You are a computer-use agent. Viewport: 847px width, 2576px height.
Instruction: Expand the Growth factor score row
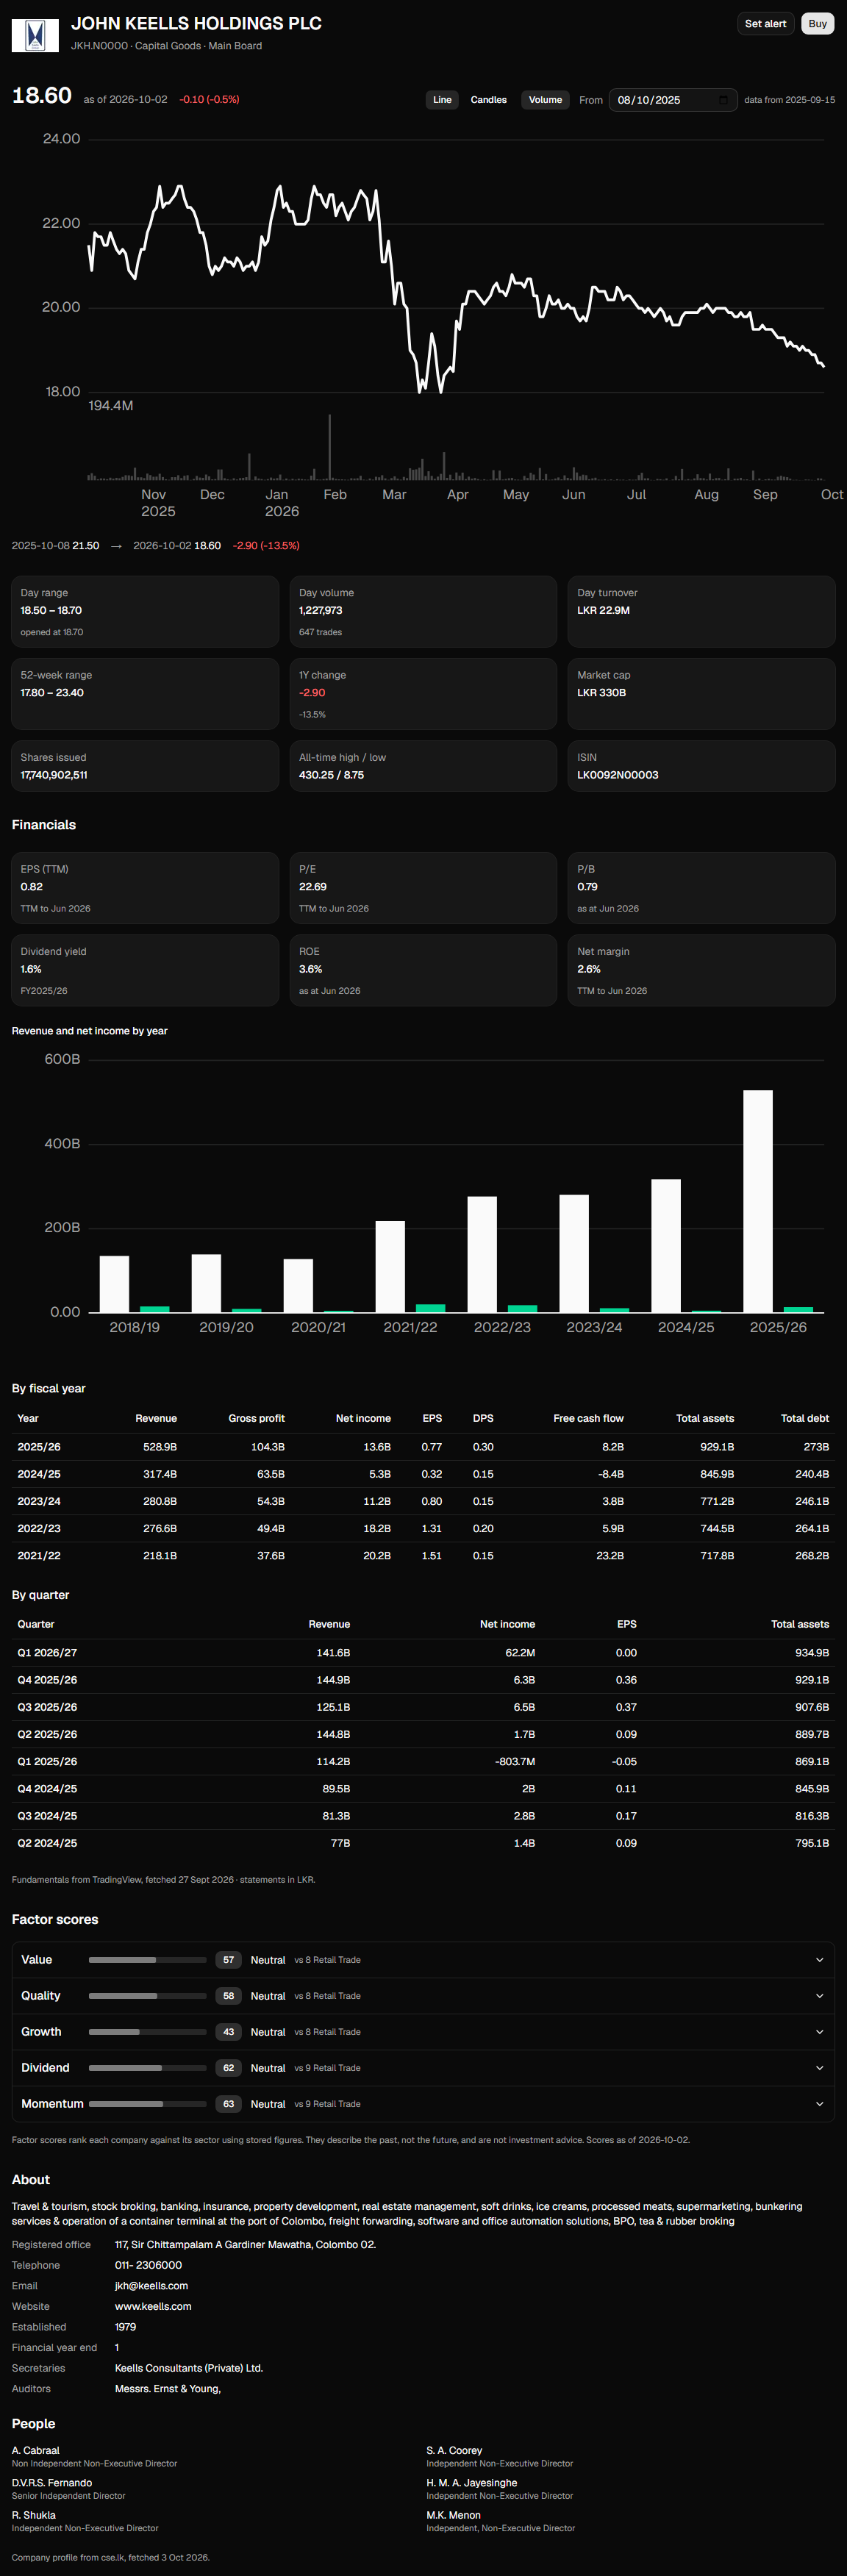click(423, 2032)
